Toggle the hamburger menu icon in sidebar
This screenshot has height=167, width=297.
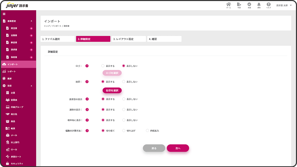pyautogui.click(x=4, y=14)
